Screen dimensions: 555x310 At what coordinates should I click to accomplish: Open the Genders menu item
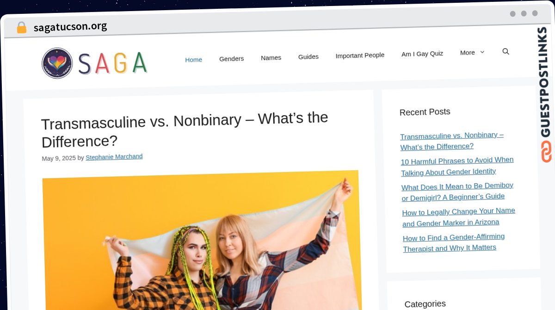point(231,59)
